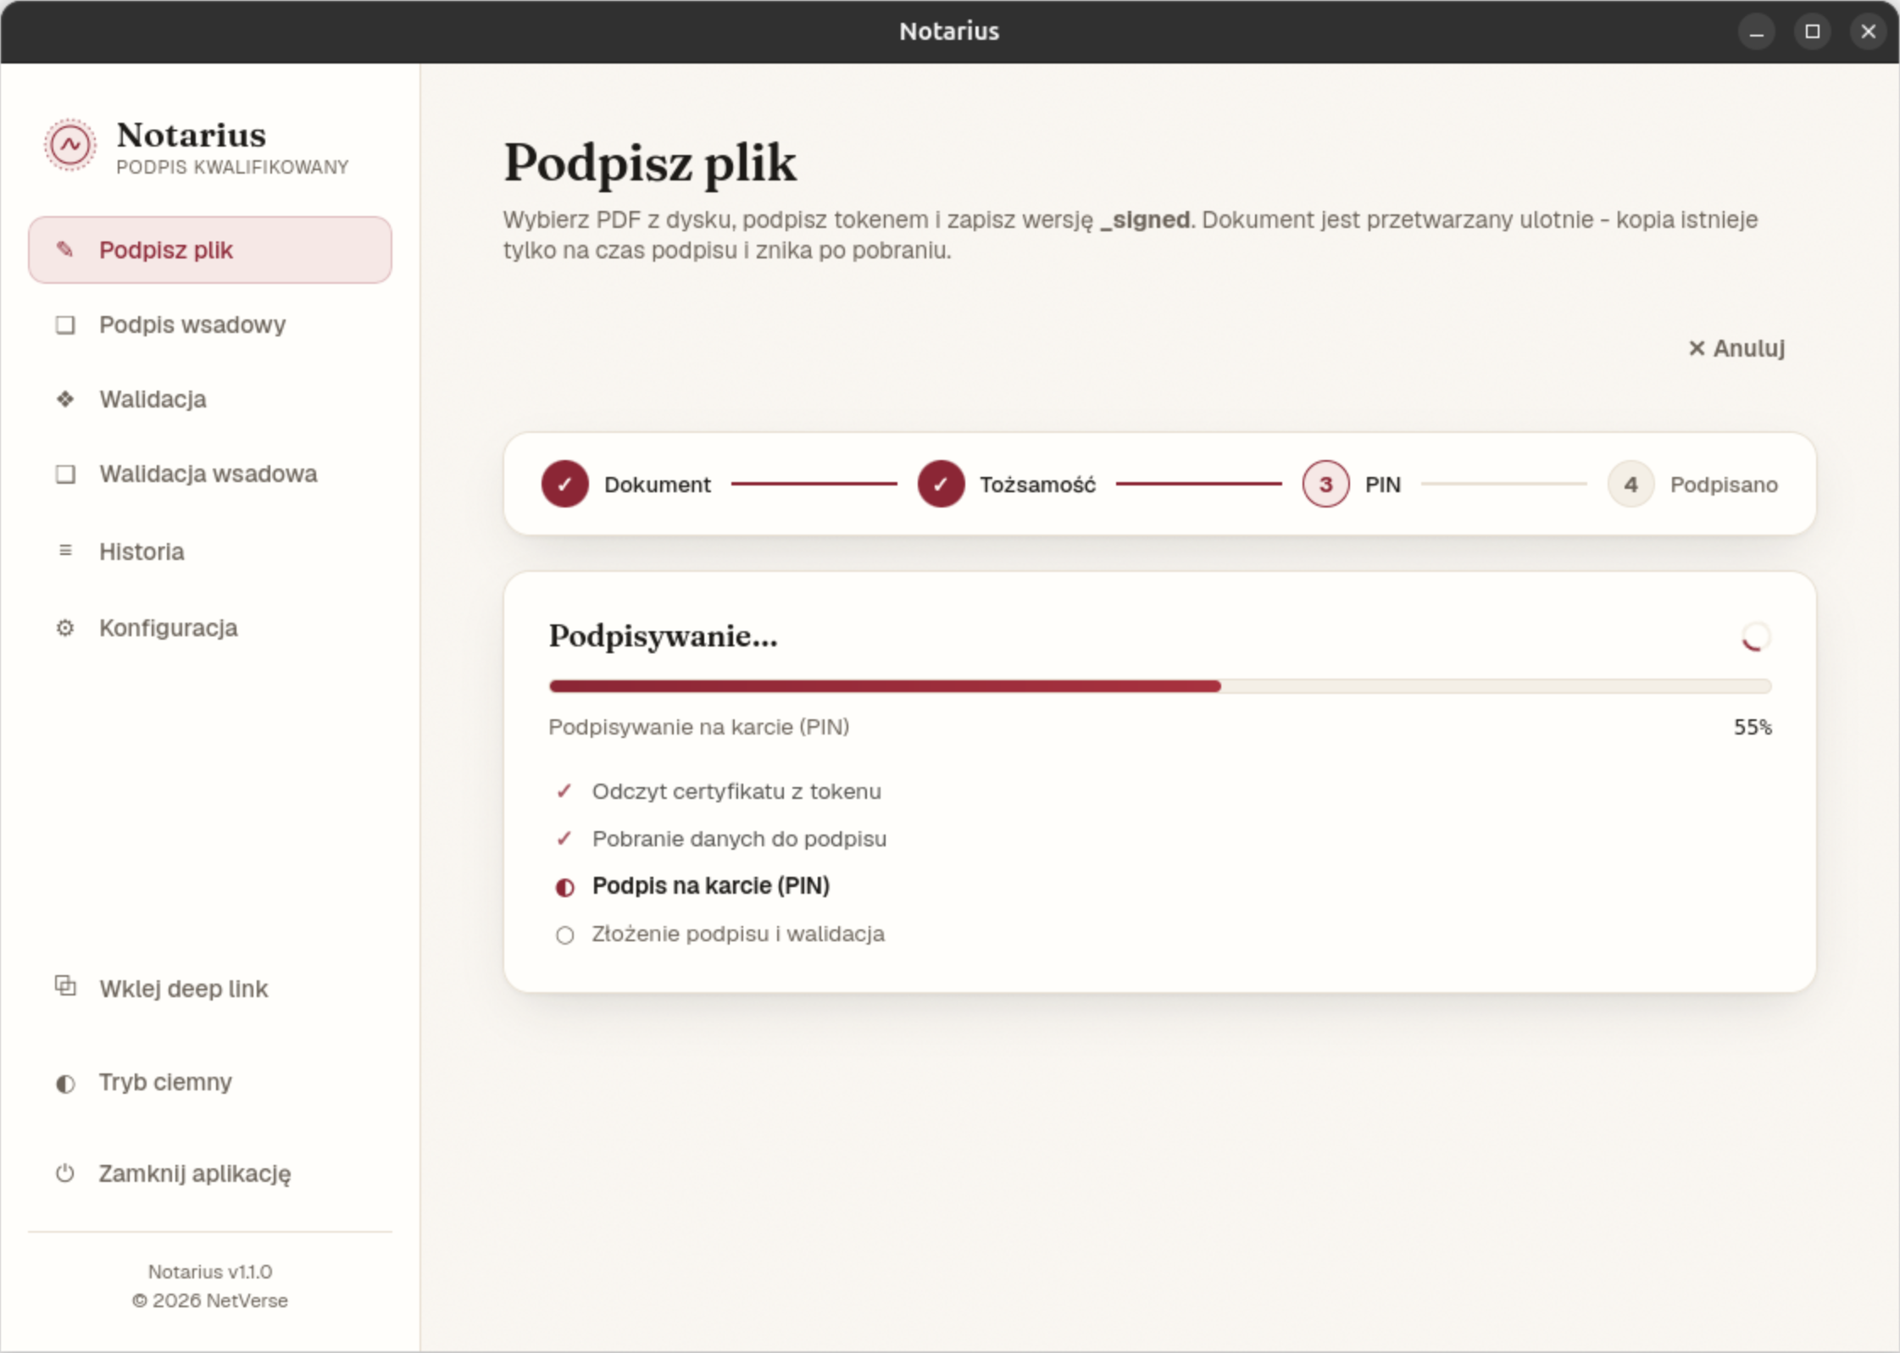Open Historia from the sidebar

click(210, 552)
